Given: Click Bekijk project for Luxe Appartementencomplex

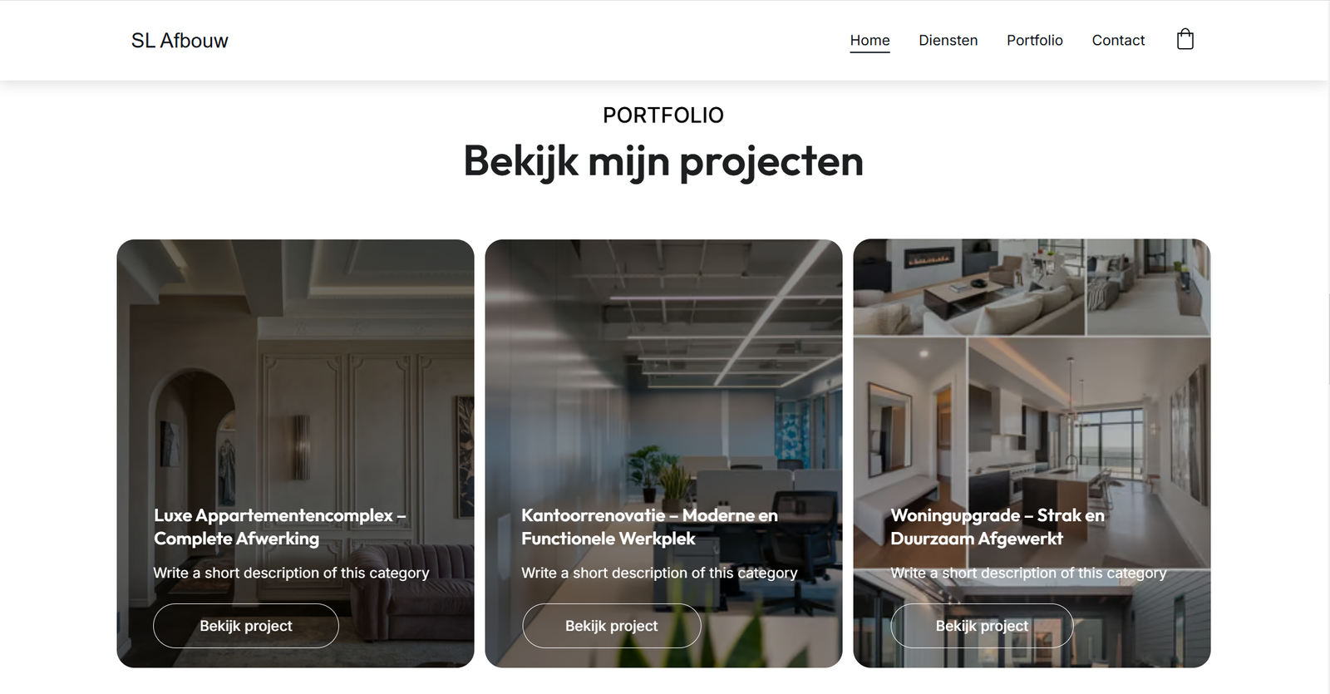Looking at the screenshot, I should pyautogui.click(x=246, y=626).
